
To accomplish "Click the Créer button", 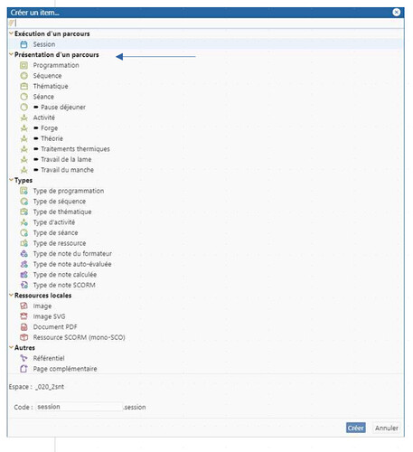I will tap(355, 428).
